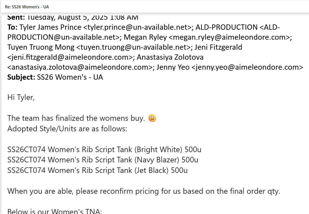Viewport: 309px width, 214px height.
Task: Click the Below is our Women's TNA line
Action: (55, 212)
